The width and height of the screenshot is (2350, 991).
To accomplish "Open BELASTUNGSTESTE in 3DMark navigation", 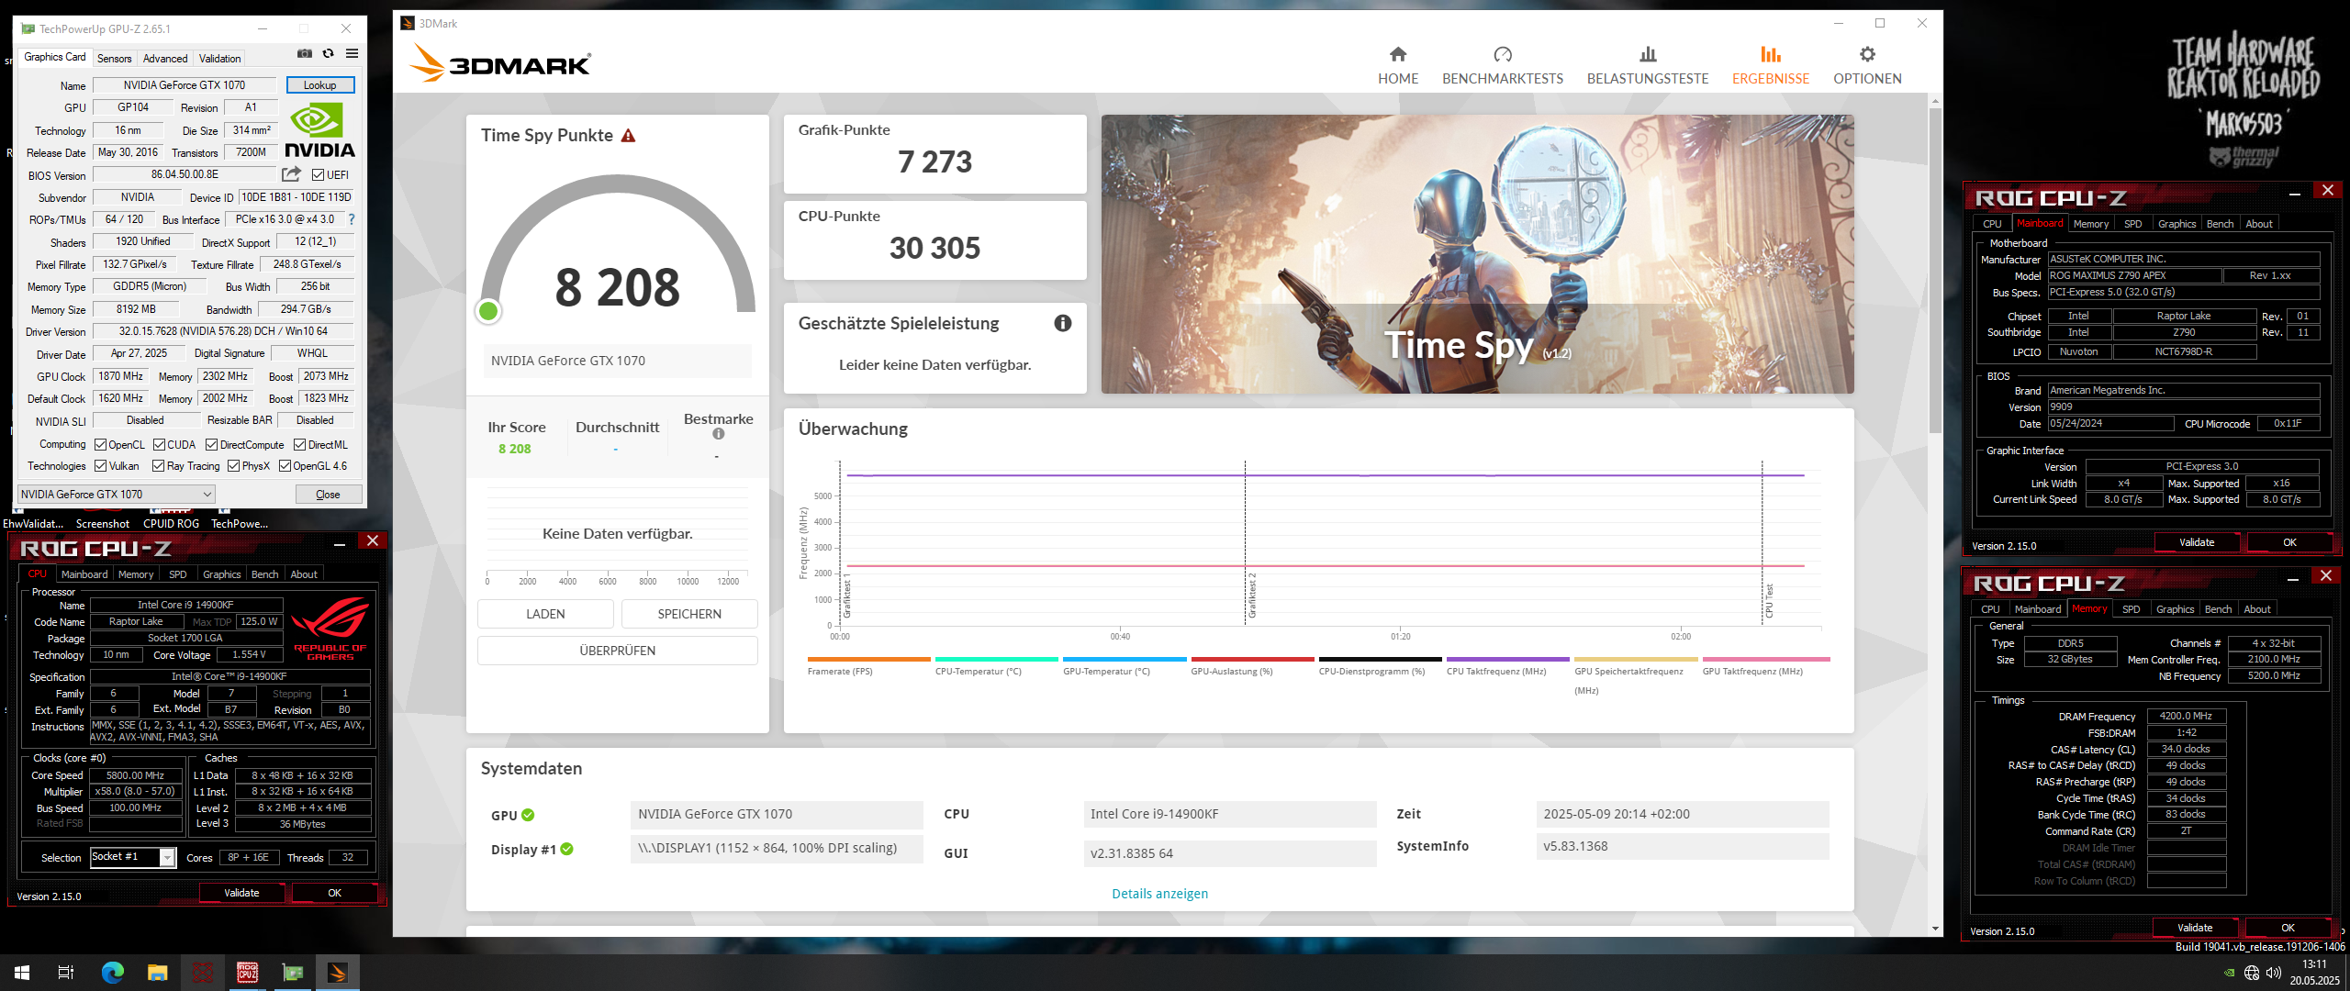I will tap(1647, 66).
